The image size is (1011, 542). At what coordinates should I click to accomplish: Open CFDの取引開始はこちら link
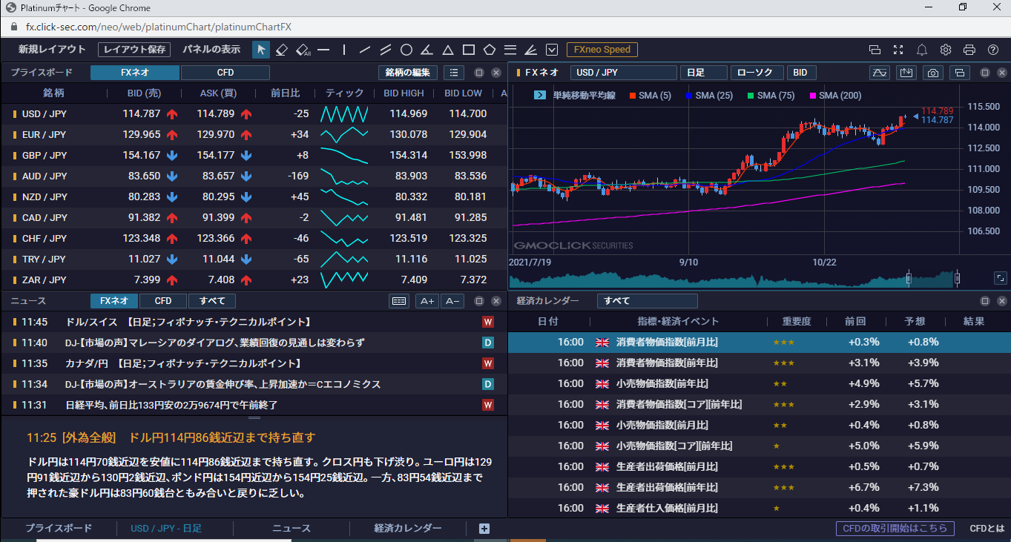pyautogui.click(x=895, y=529)
